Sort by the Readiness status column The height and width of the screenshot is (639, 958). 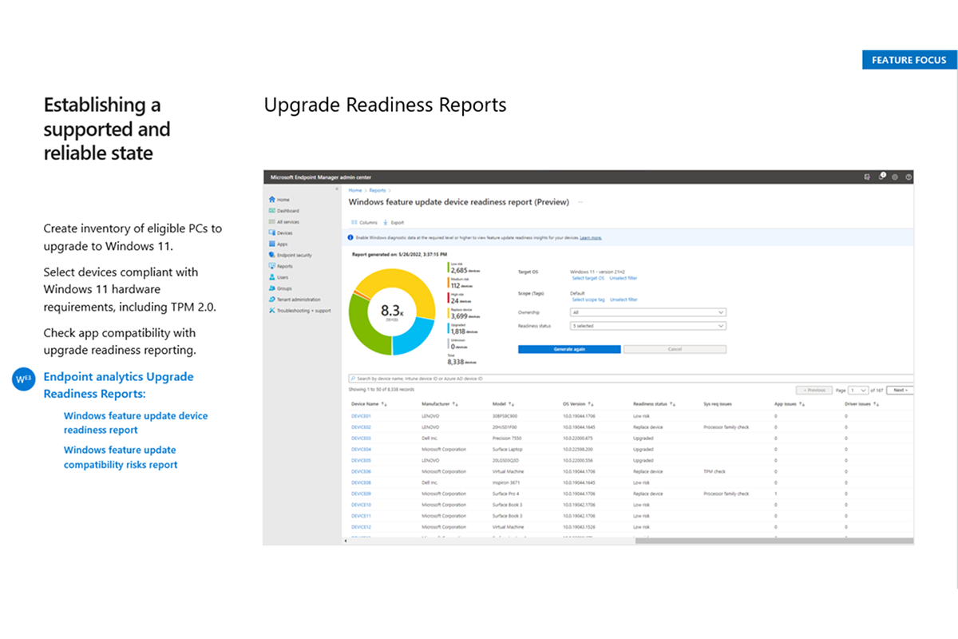coord(654,404)
